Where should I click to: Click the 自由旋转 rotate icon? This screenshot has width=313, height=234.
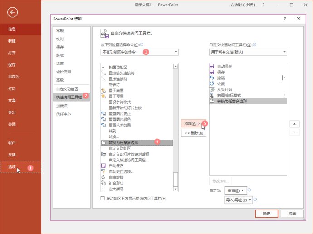(x=103, y=177)
